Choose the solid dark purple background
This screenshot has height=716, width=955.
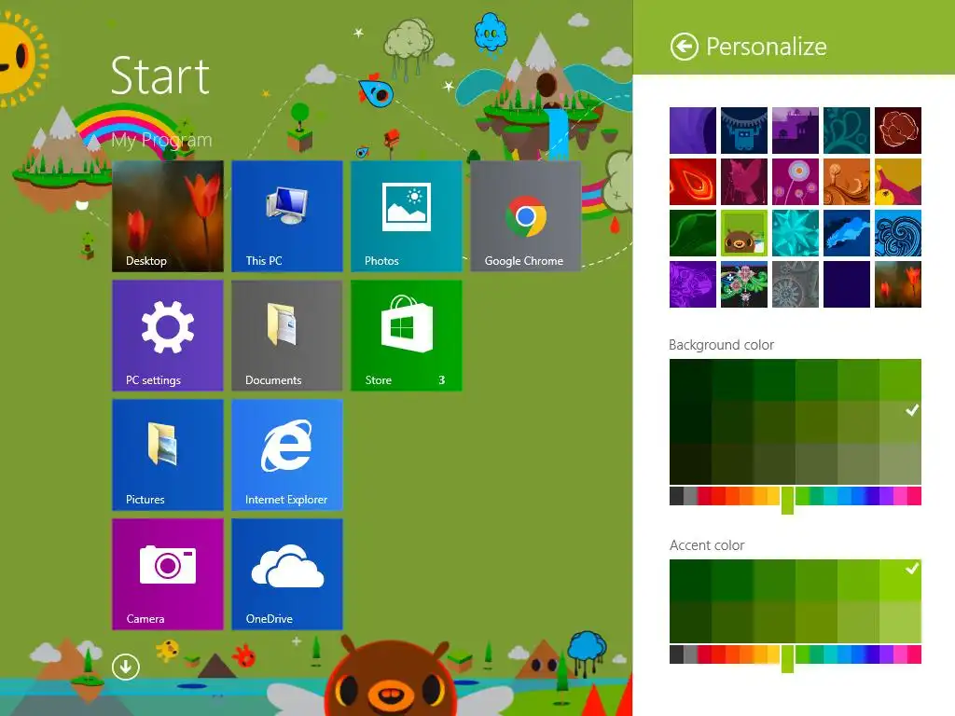point(846,283)
